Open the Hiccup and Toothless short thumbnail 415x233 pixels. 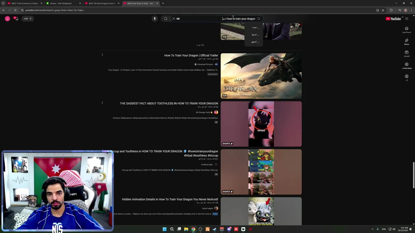tap(261, 172)
